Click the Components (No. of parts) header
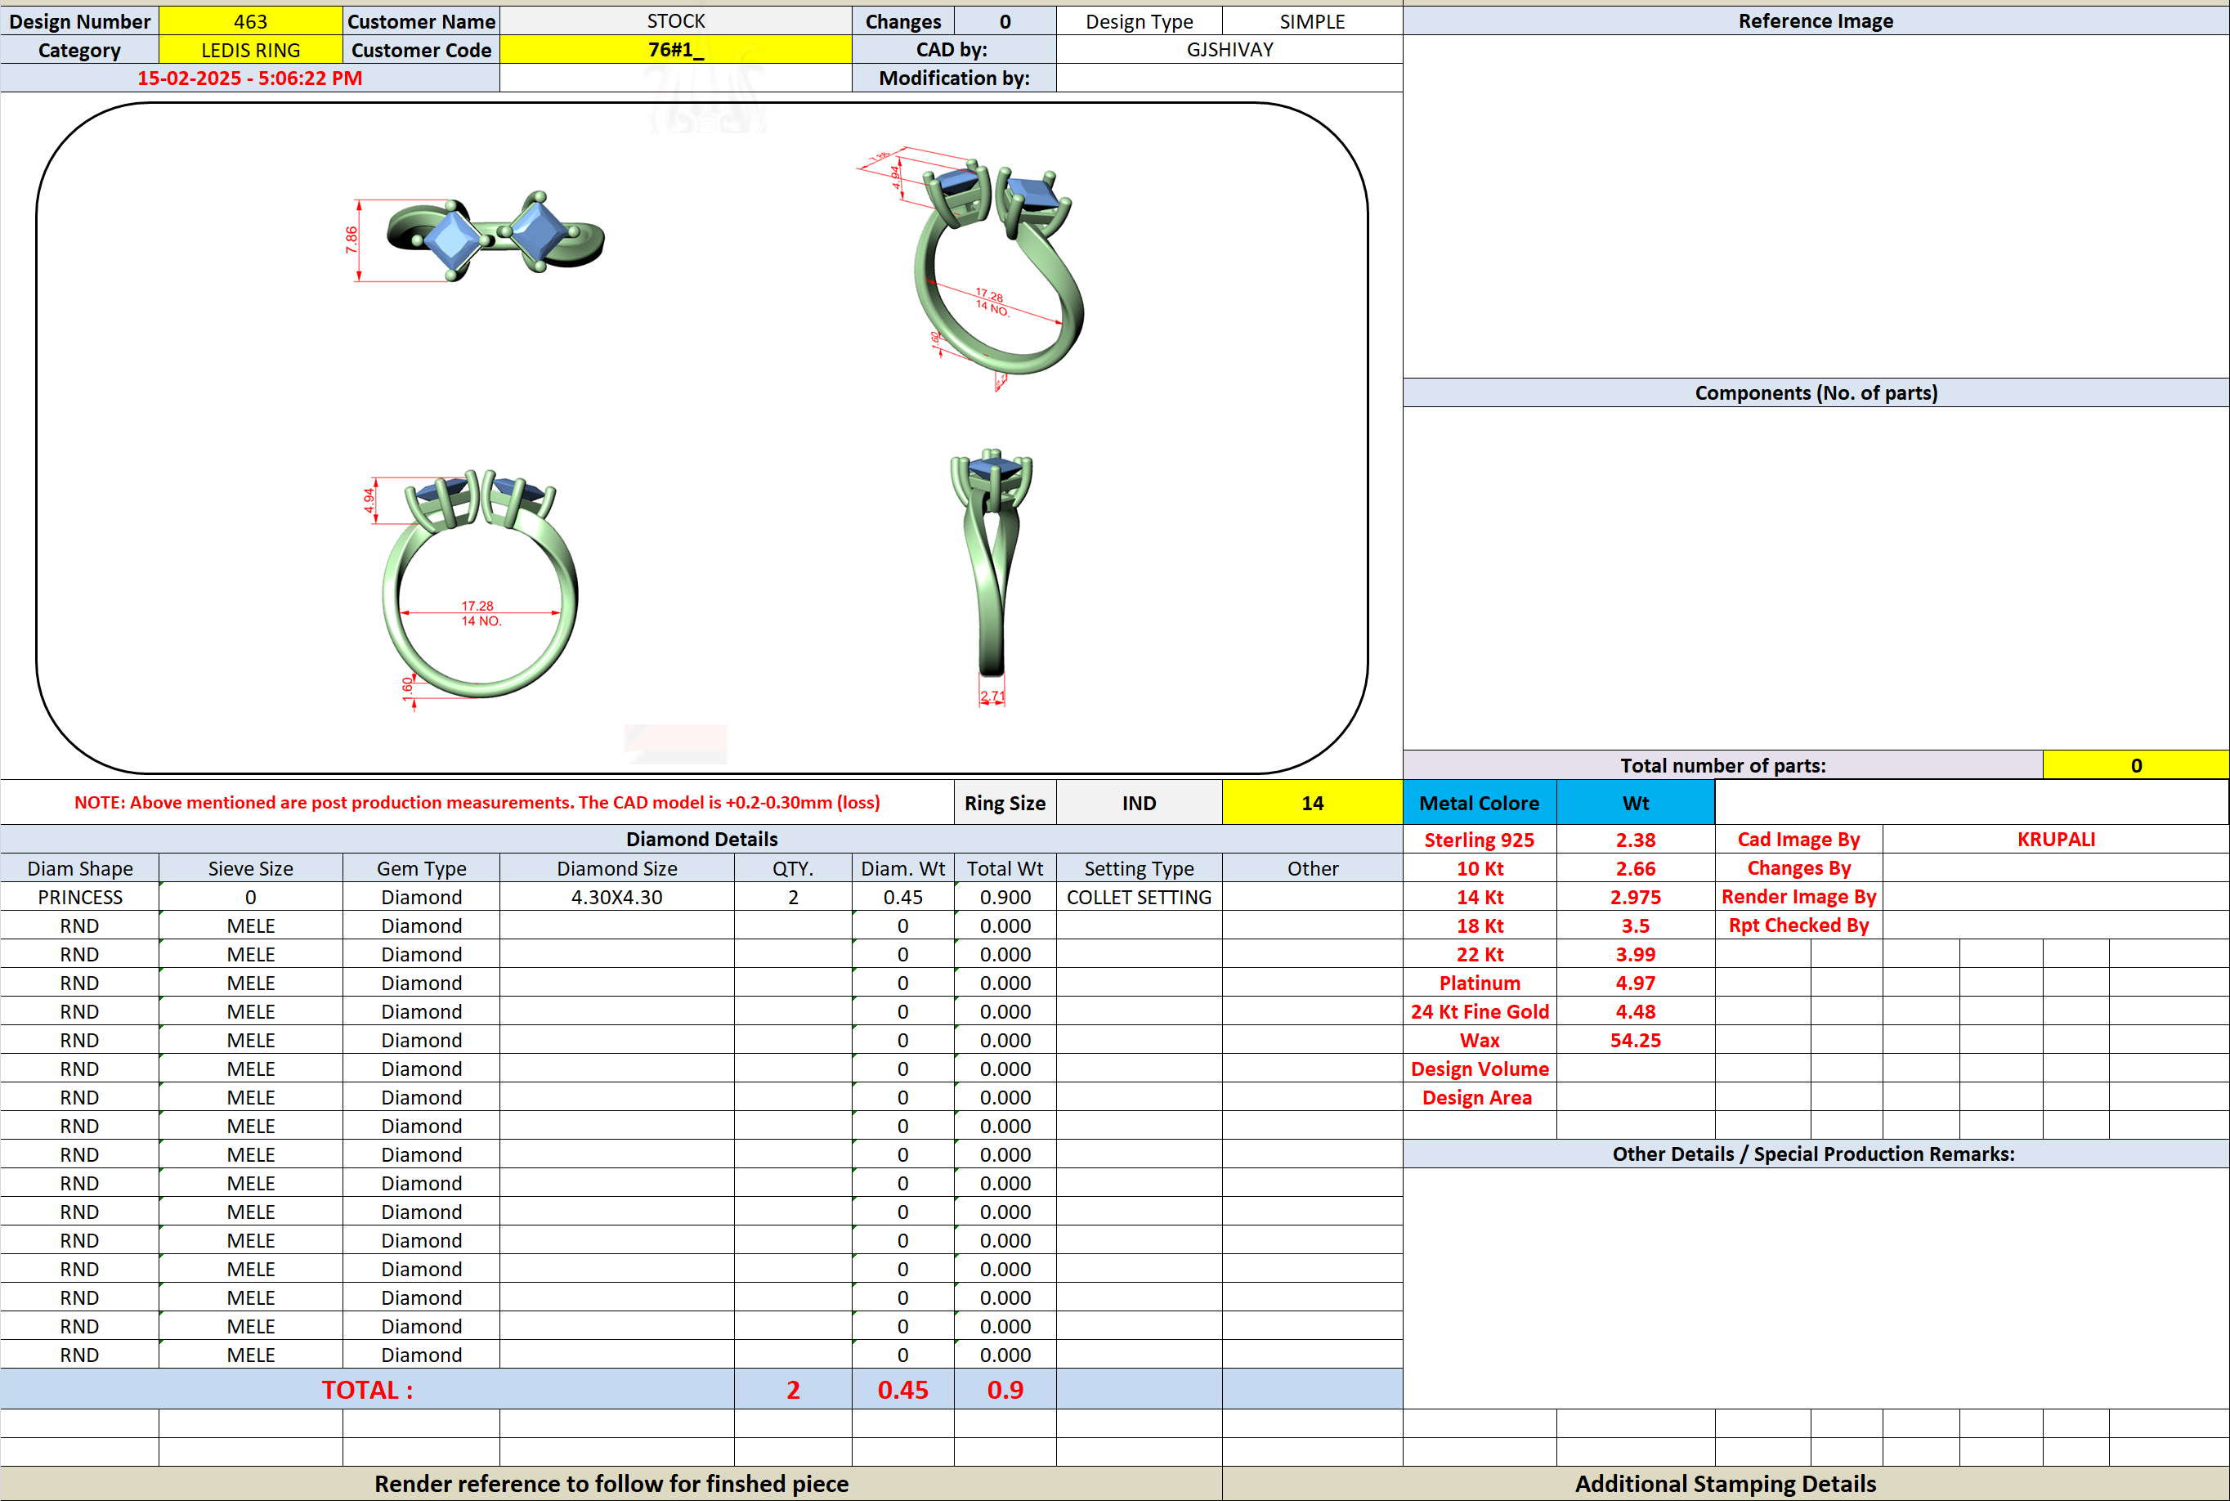 click(x=1816, y=392)
